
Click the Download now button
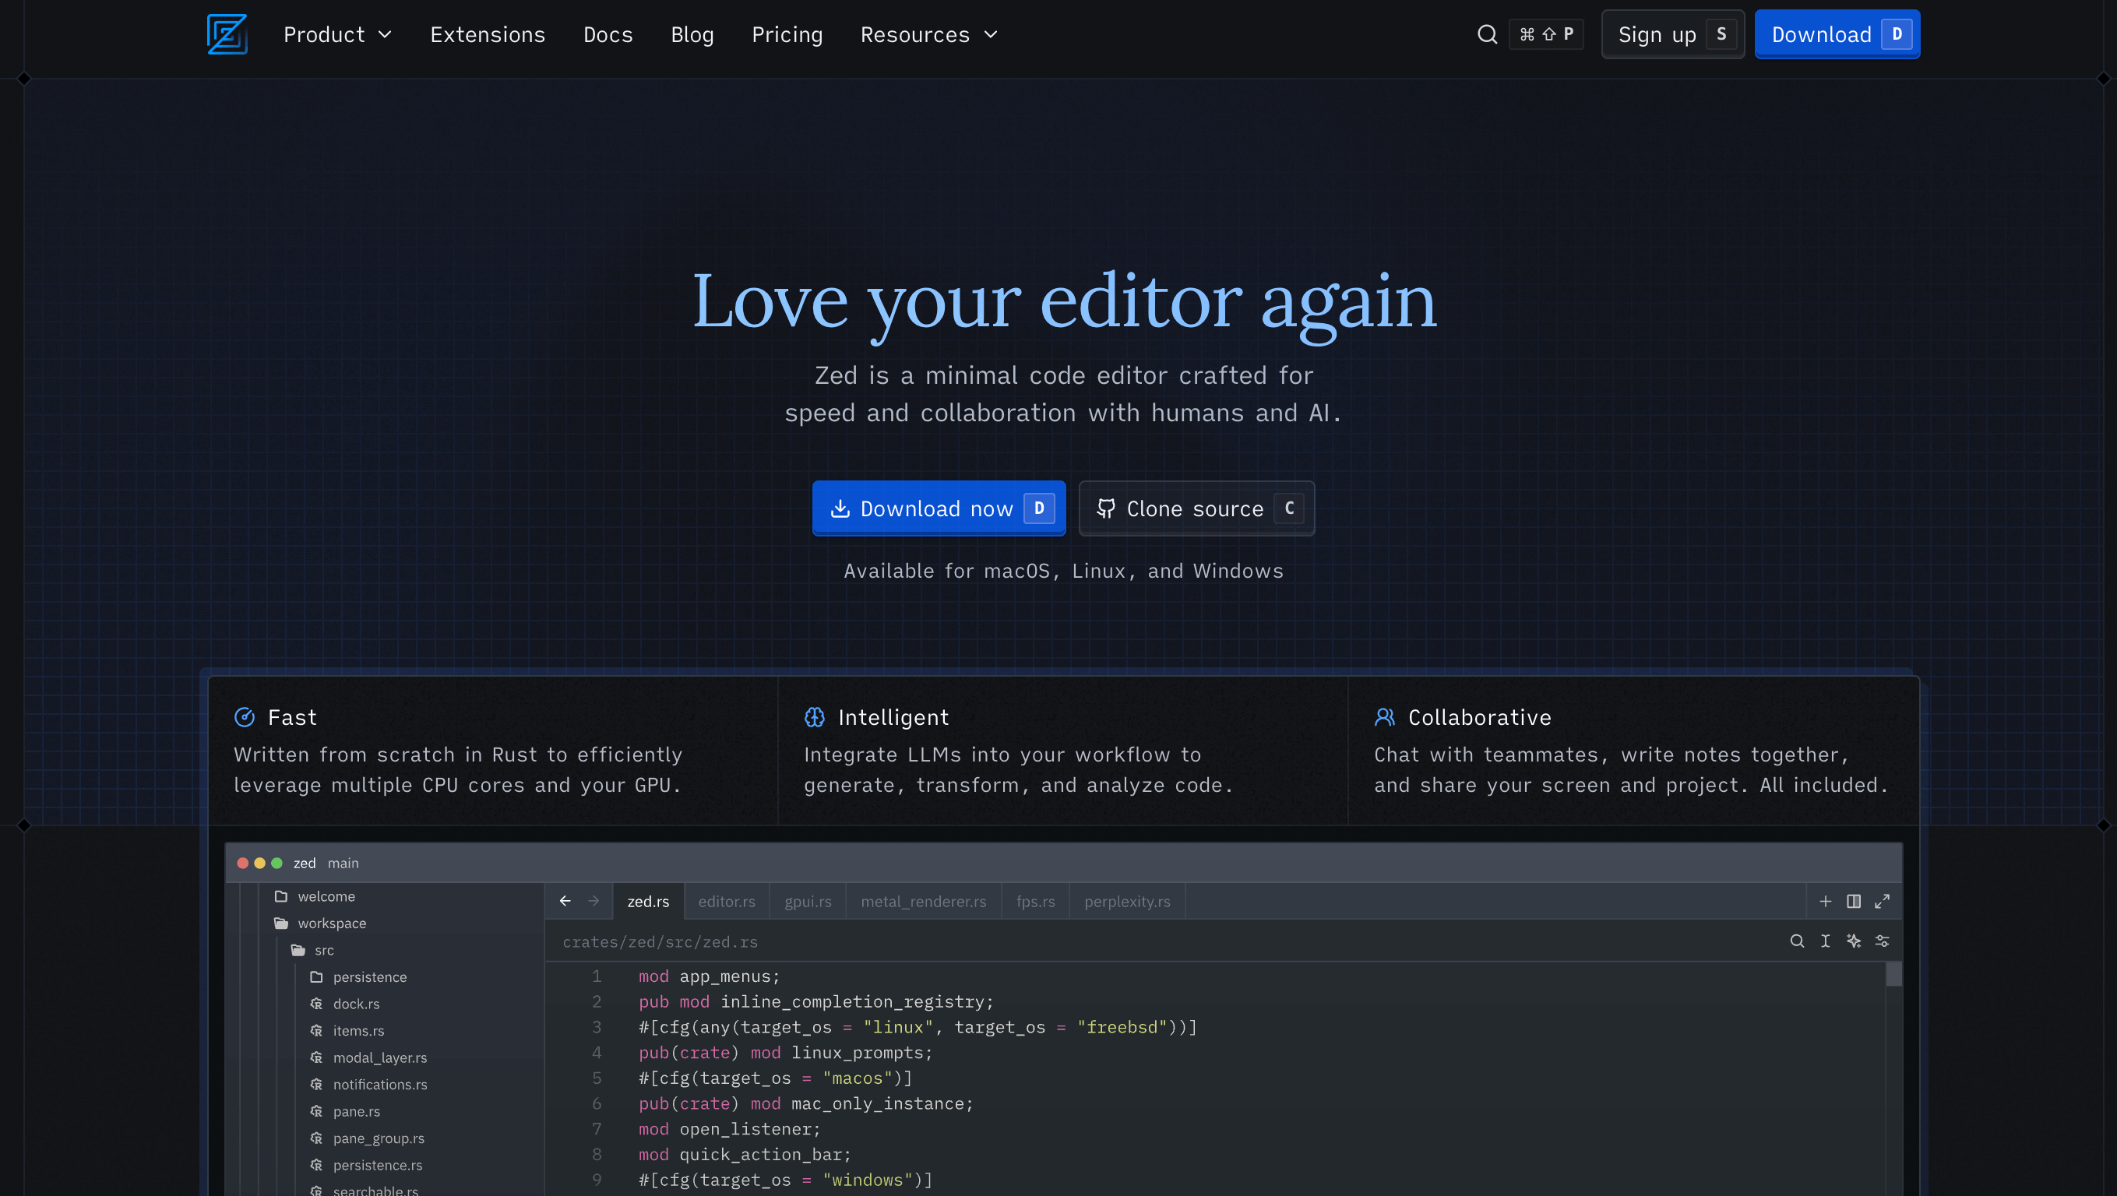click(938, 508)
